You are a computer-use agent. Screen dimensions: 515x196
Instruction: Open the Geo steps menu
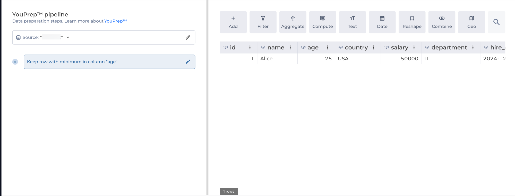(x=471, y=22)
